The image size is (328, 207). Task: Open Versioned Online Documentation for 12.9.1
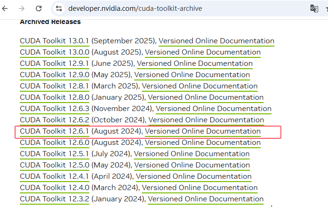point(195,64)
